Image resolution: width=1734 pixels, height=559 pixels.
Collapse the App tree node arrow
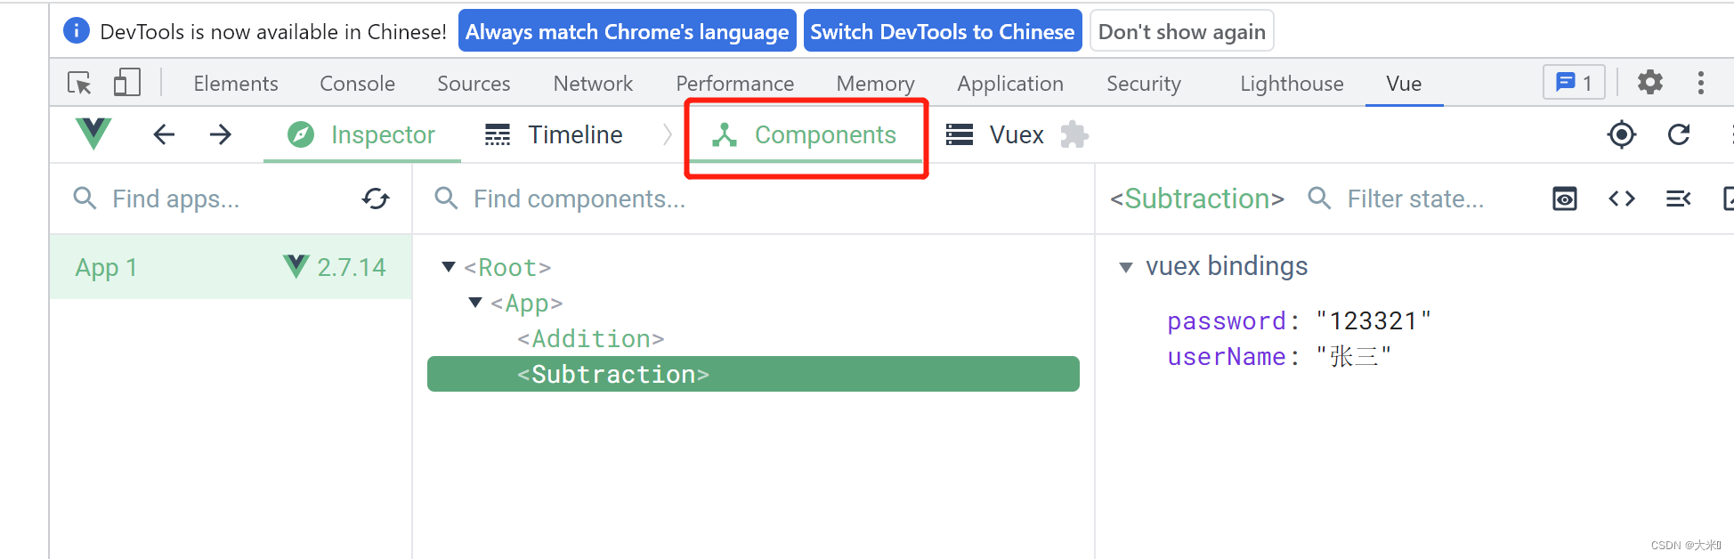tap(475, 303)
